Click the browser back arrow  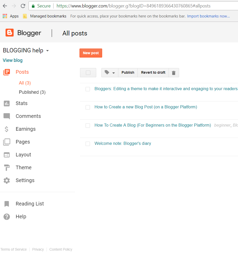click(x=5, y=6)
